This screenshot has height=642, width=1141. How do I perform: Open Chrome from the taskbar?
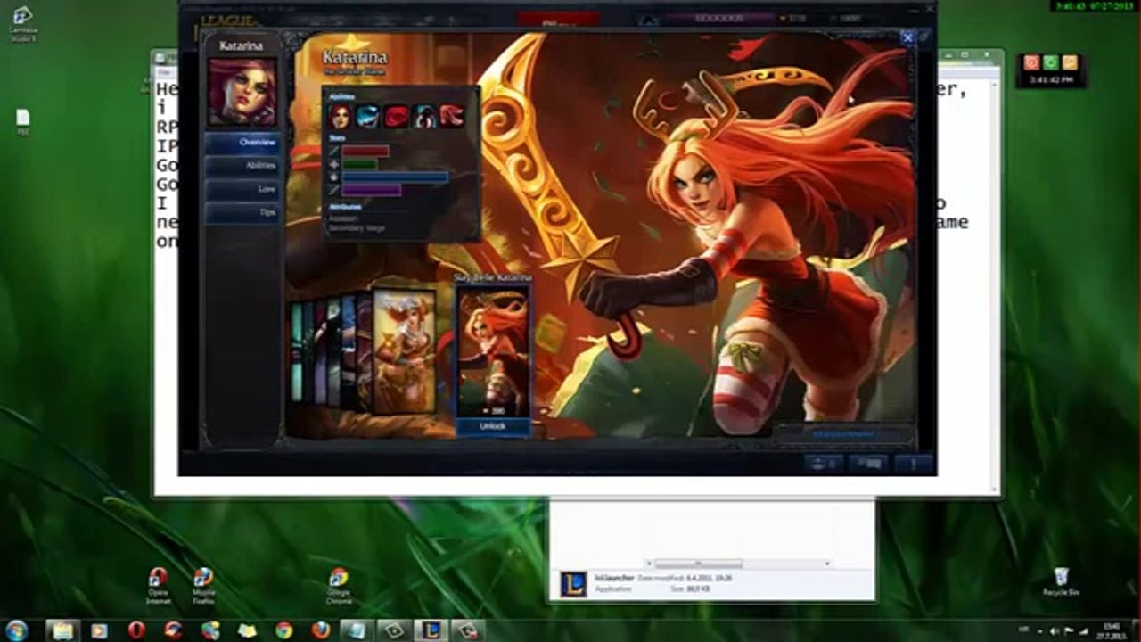pyautogui.click(x=283, y=630)
